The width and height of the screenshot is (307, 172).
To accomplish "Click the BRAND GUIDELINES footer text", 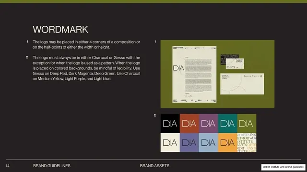I will click(52, 166).
